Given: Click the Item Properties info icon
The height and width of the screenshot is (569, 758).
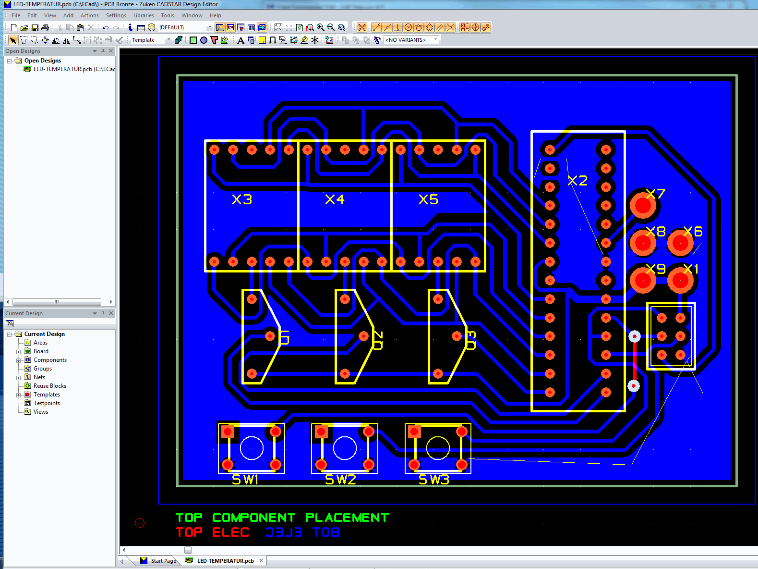Looking at the screenshot, I should point(130,28).
